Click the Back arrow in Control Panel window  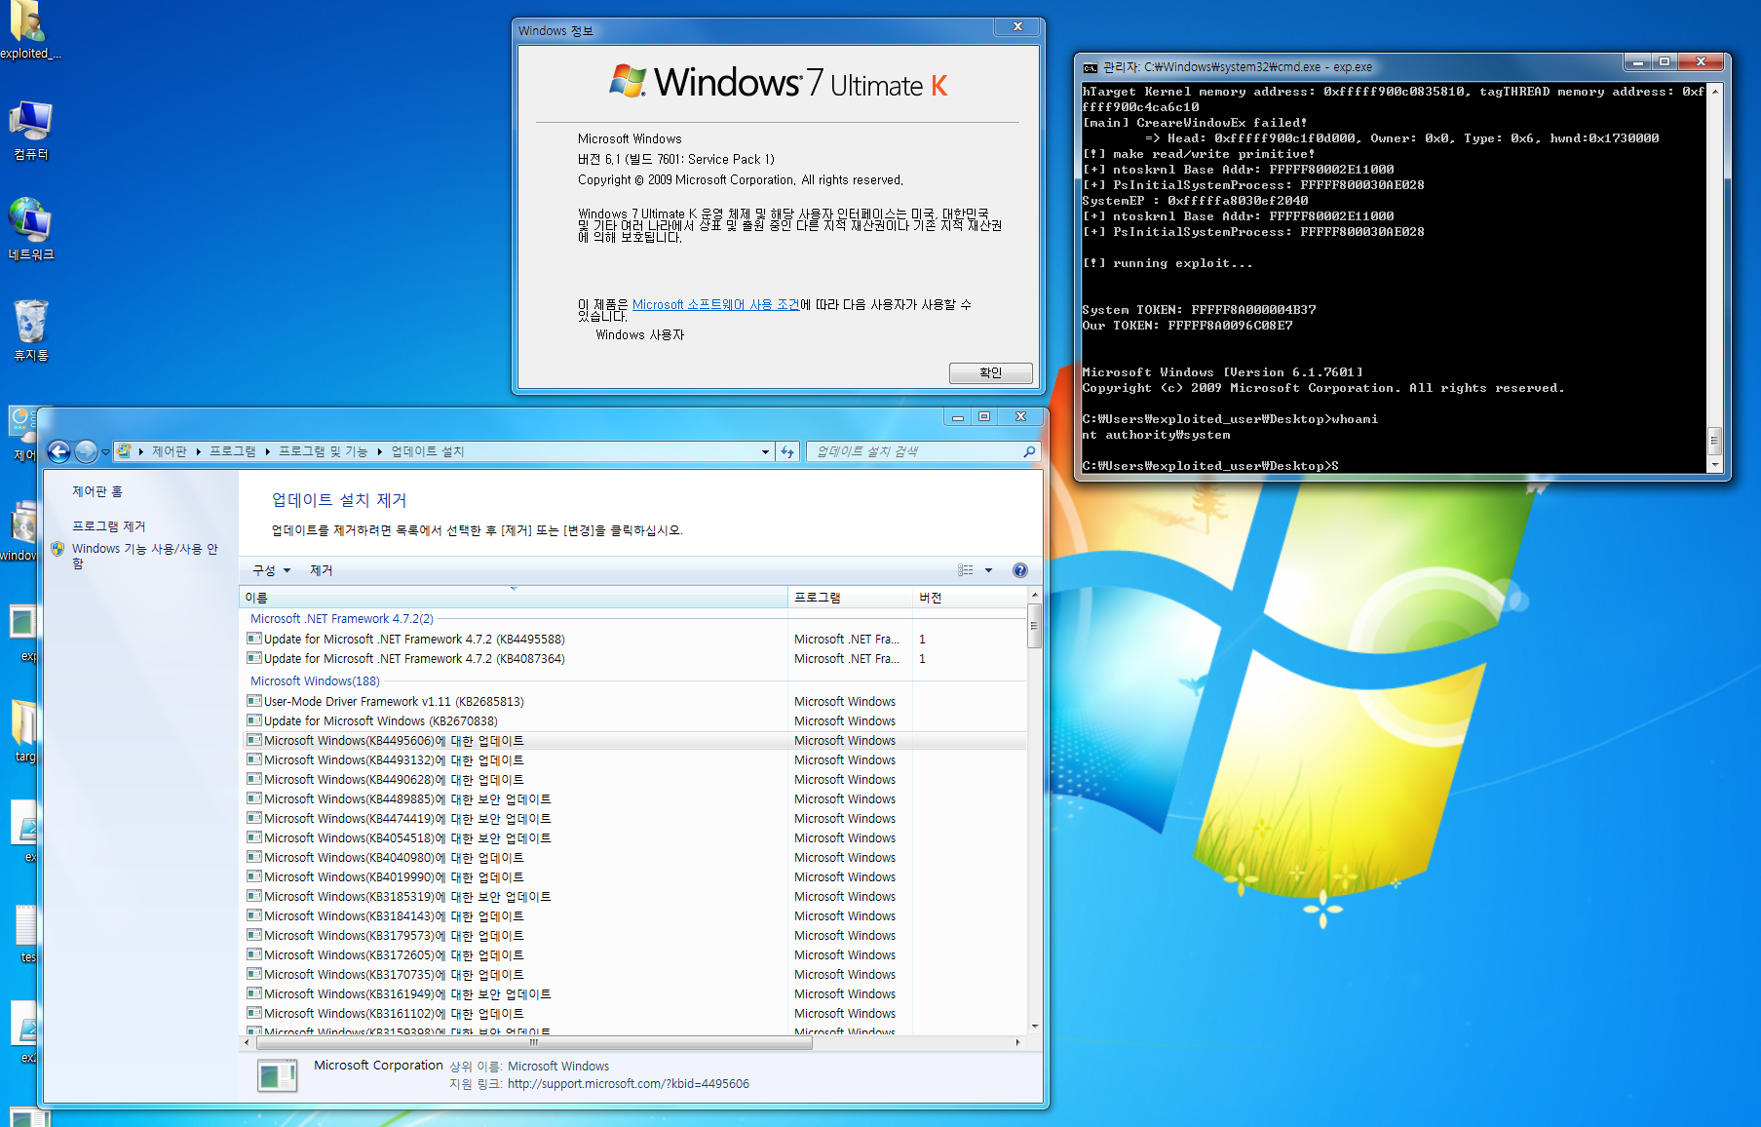(59, 451)
